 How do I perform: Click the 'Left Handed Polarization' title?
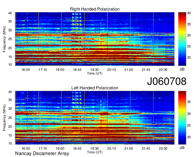point(95,88)
